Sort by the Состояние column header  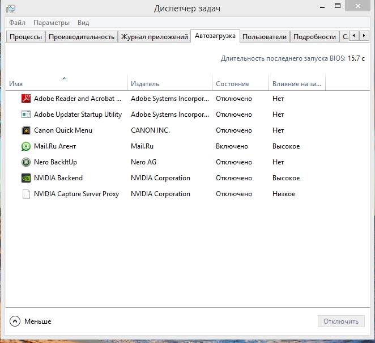coord(232,84)
